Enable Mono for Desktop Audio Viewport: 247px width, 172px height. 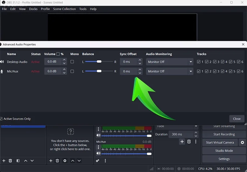[x=72, y=62]
